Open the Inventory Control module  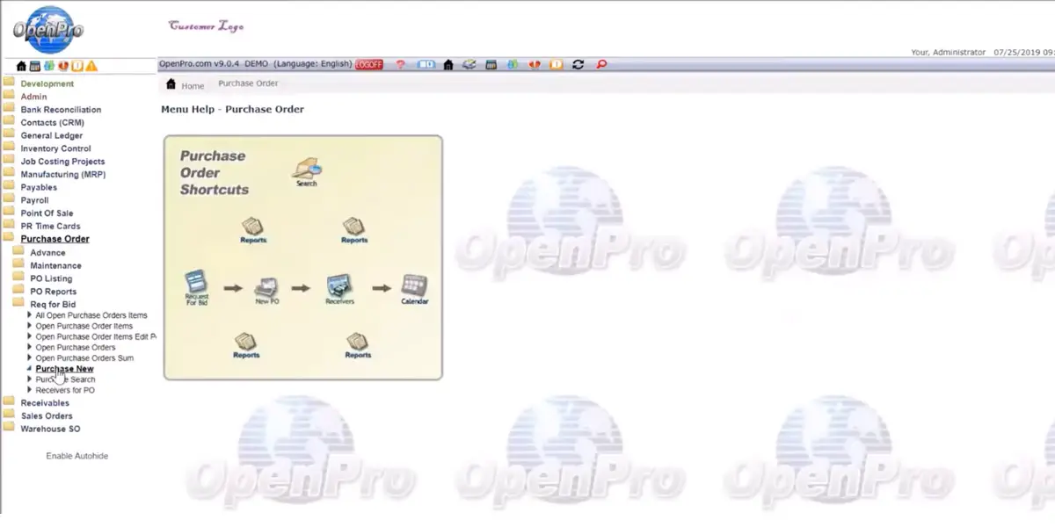(56, 148)
